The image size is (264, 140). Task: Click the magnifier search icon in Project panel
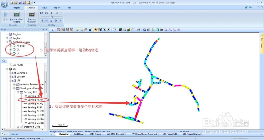(x=4, y=61)
